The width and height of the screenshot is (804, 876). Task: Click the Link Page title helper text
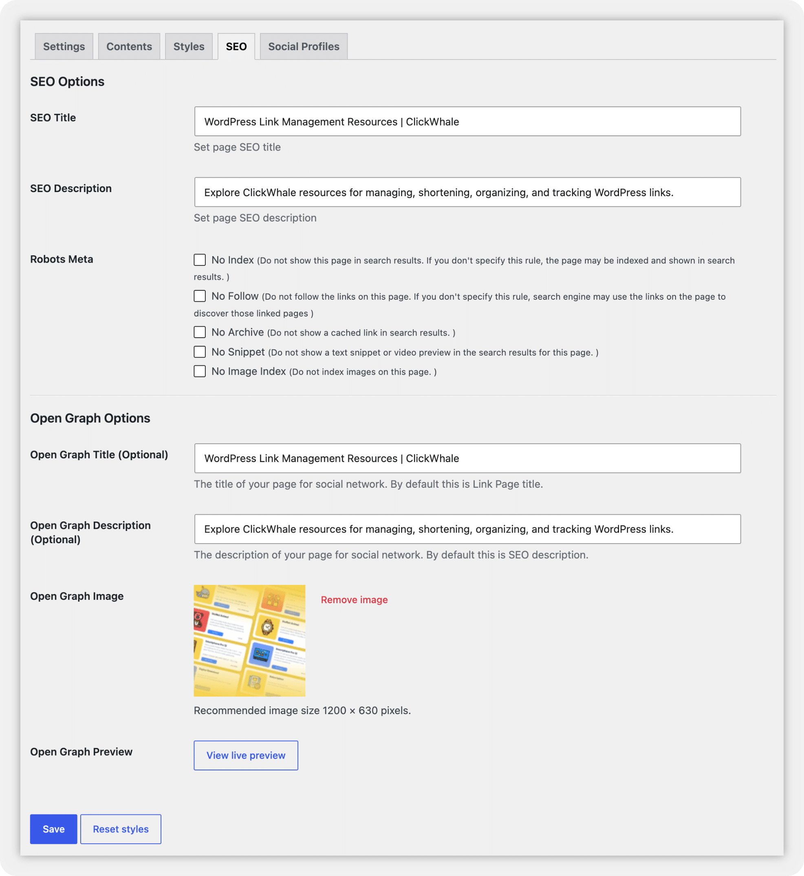pyautogui.click(x=368, y=484)
